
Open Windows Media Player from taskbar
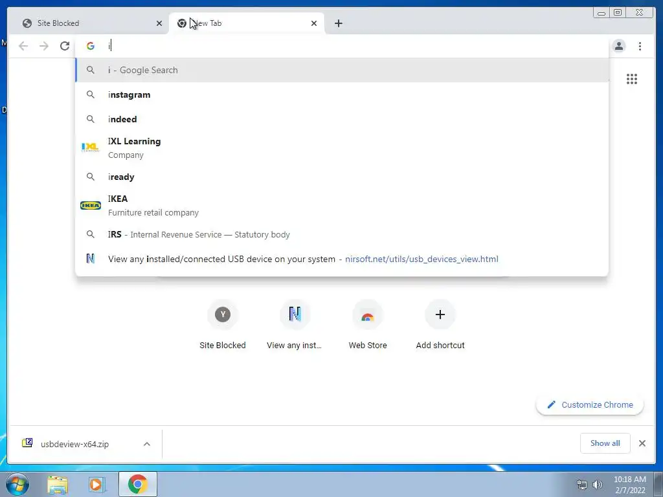[96, 484]
